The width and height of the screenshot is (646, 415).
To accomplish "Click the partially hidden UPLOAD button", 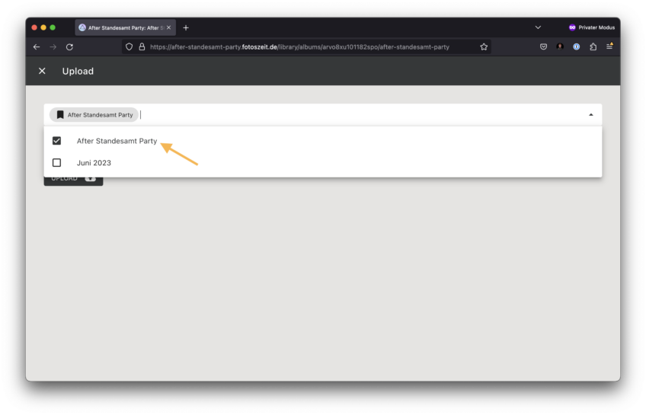I will coord(73,181).
